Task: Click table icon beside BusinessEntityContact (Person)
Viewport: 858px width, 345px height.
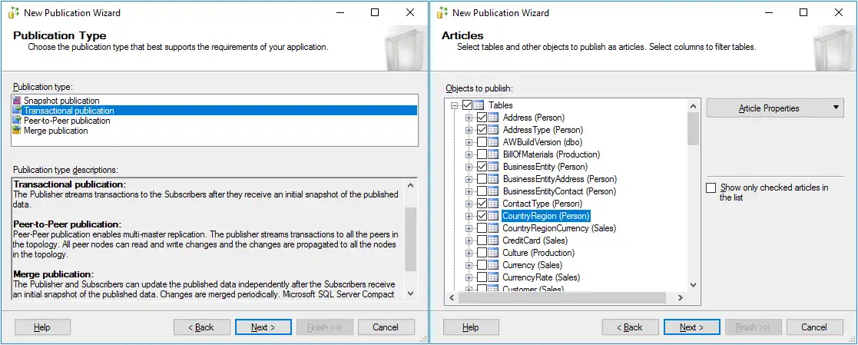Action: pyautogui.click(x=493, y=191)
